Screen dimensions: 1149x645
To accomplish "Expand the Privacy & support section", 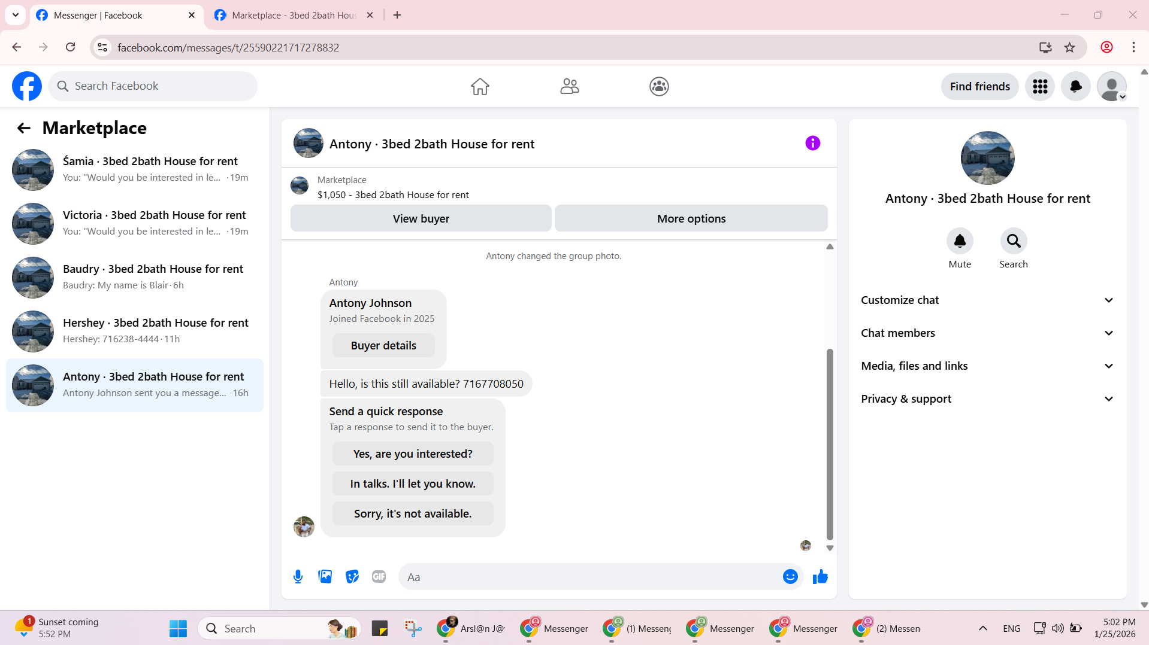I will [987, 399].
